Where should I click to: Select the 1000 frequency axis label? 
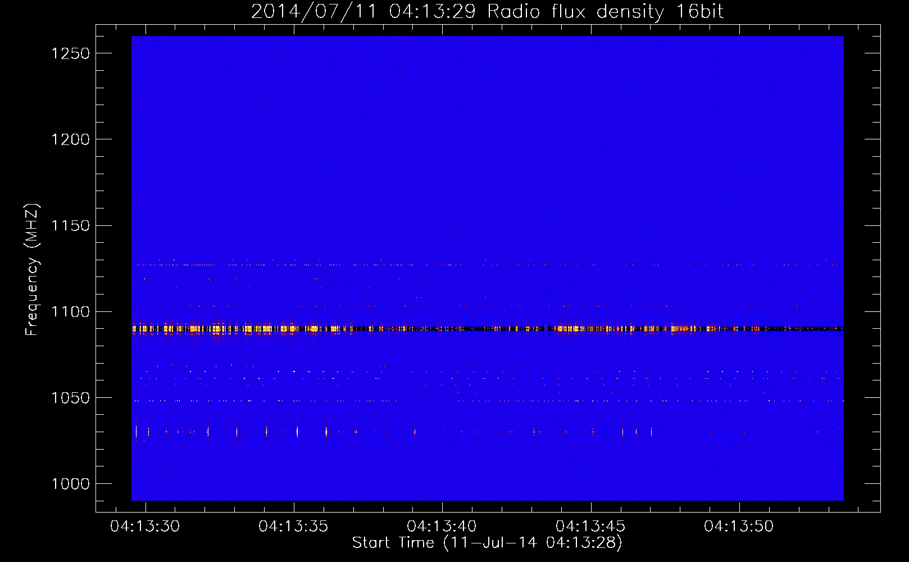coord(70,484)
